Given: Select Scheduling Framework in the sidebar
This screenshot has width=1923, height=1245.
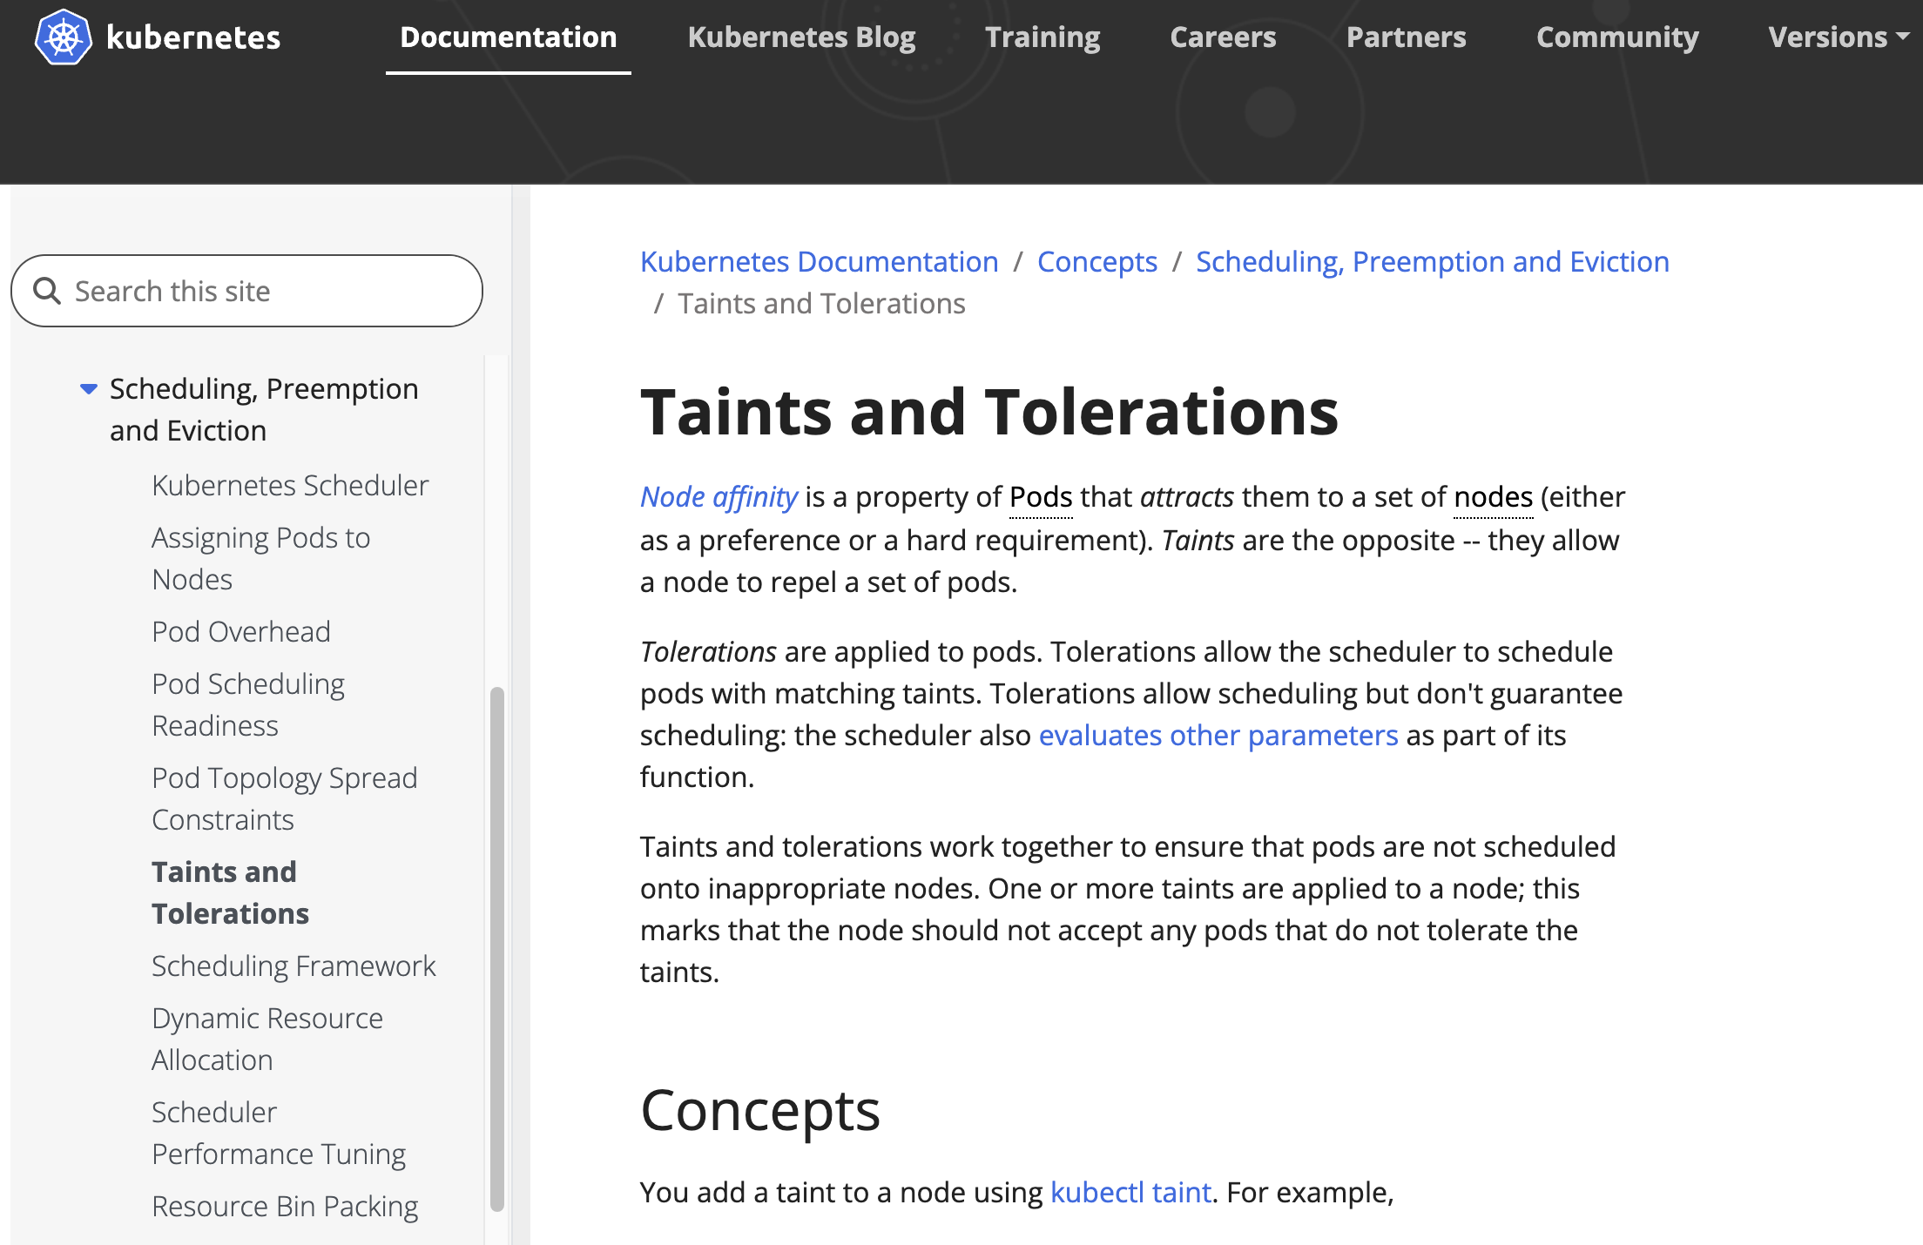Looking at the screenshot, I should click(294, 966).
